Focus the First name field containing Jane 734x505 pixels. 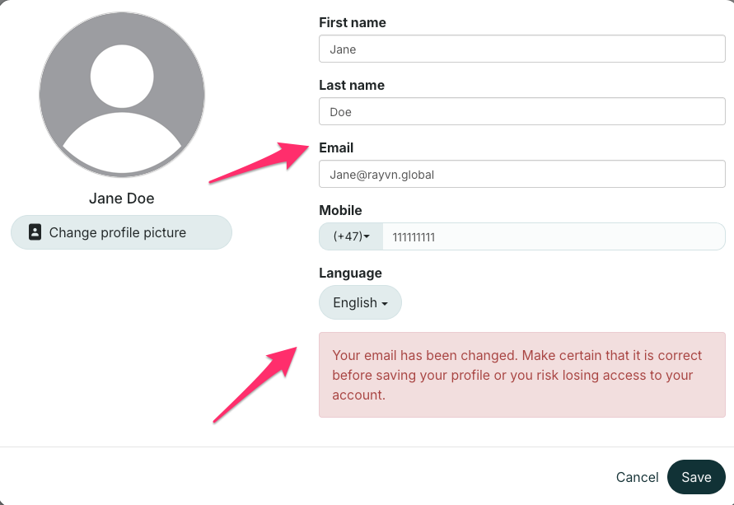click(x=521, y=49)
